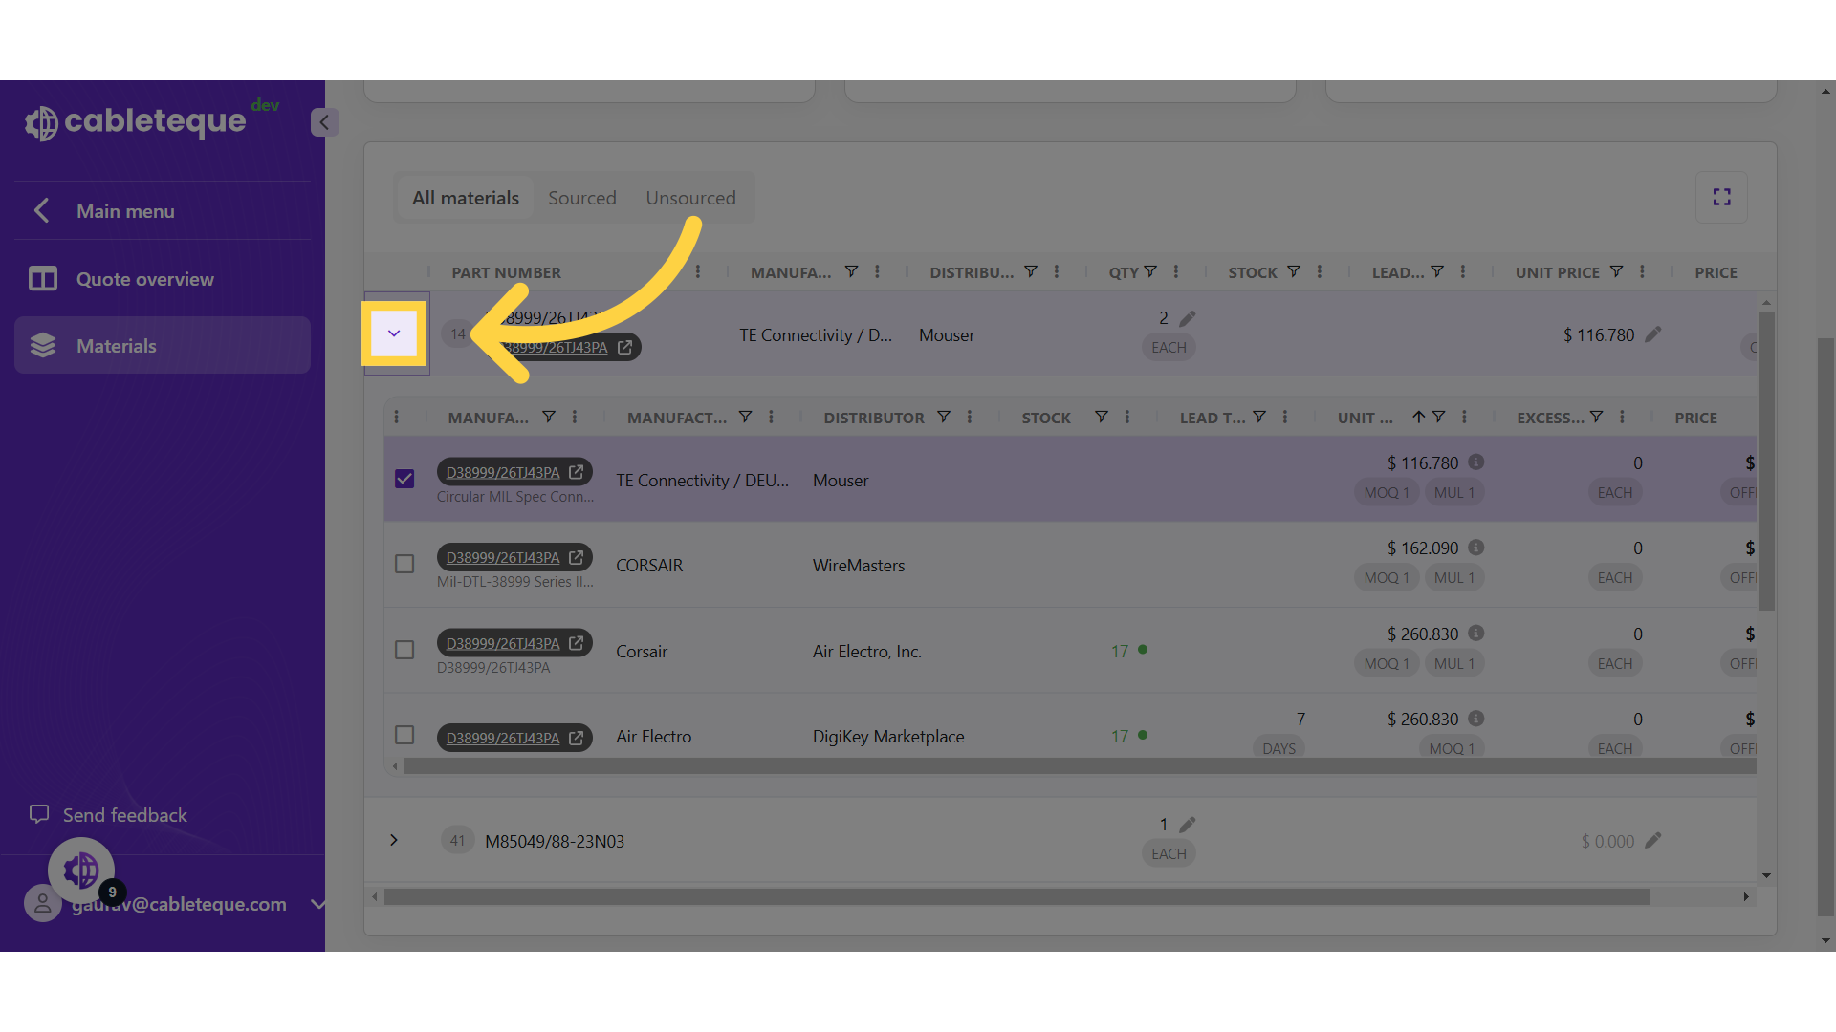This screenshot has height=1032, width=1836.
Task: Collapse the highlighted first material row
Action: (x=394, y=333)
